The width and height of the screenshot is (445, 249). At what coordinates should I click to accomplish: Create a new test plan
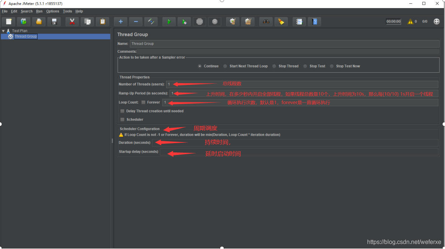click(8, 21)
